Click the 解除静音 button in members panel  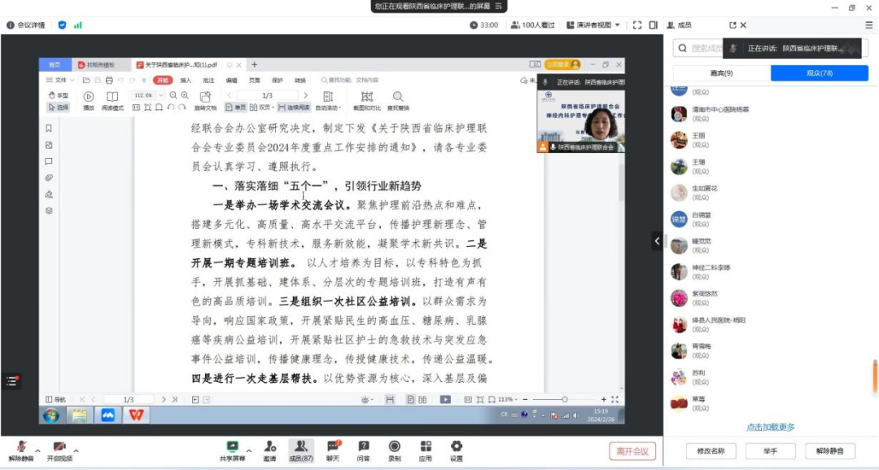tap(829, 451)
